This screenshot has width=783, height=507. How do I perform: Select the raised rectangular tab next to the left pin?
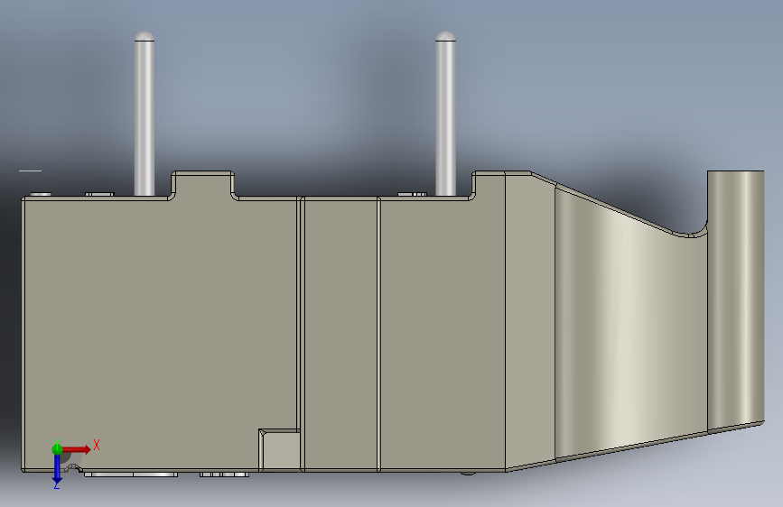pos(202,185)
